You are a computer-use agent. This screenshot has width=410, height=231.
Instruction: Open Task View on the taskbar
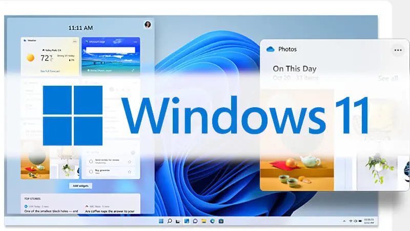click(x=178, y=221)
